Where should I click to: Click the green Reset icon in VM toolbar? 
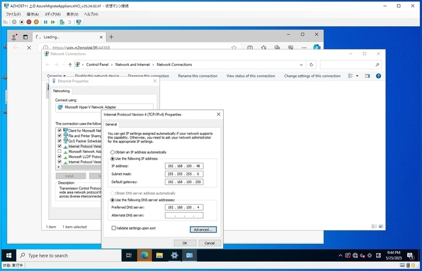[53, 22]
